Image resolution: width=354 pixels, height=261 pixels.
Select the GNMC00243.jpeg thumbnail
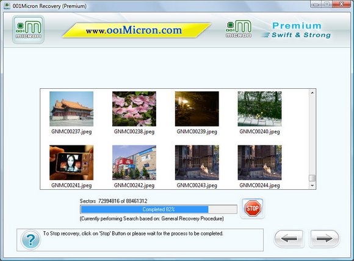tap(197, 162)
